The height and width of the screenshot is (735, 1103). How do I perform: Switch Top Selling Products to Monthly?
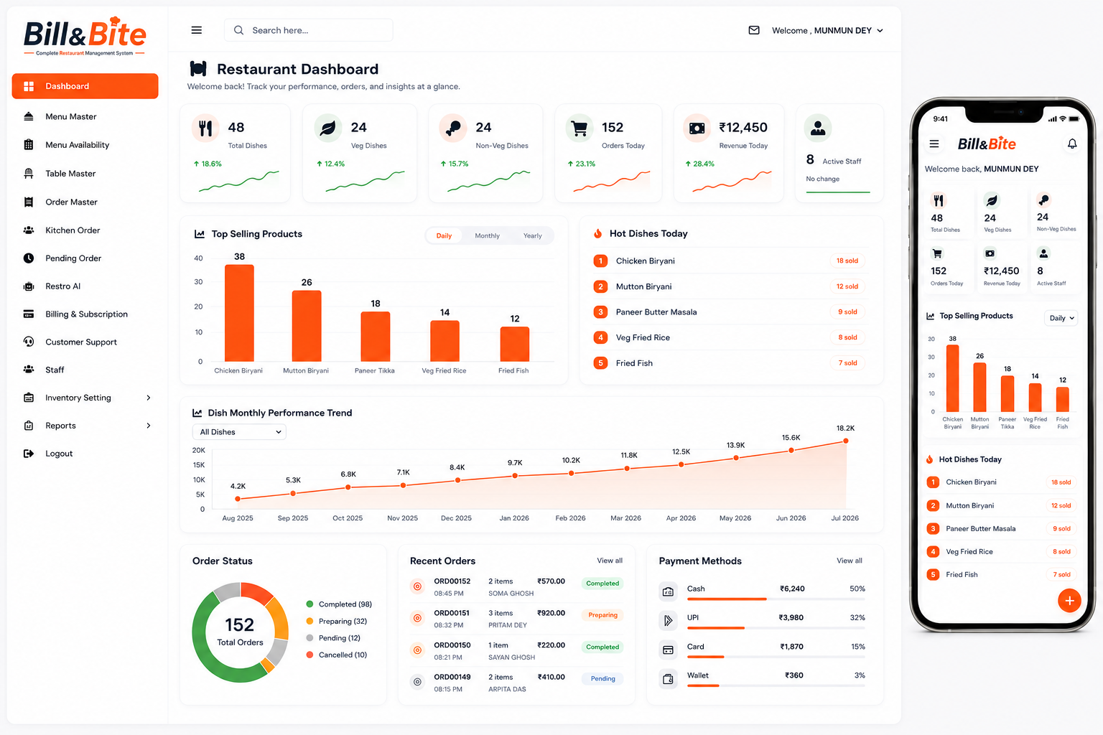coord(487,235)
